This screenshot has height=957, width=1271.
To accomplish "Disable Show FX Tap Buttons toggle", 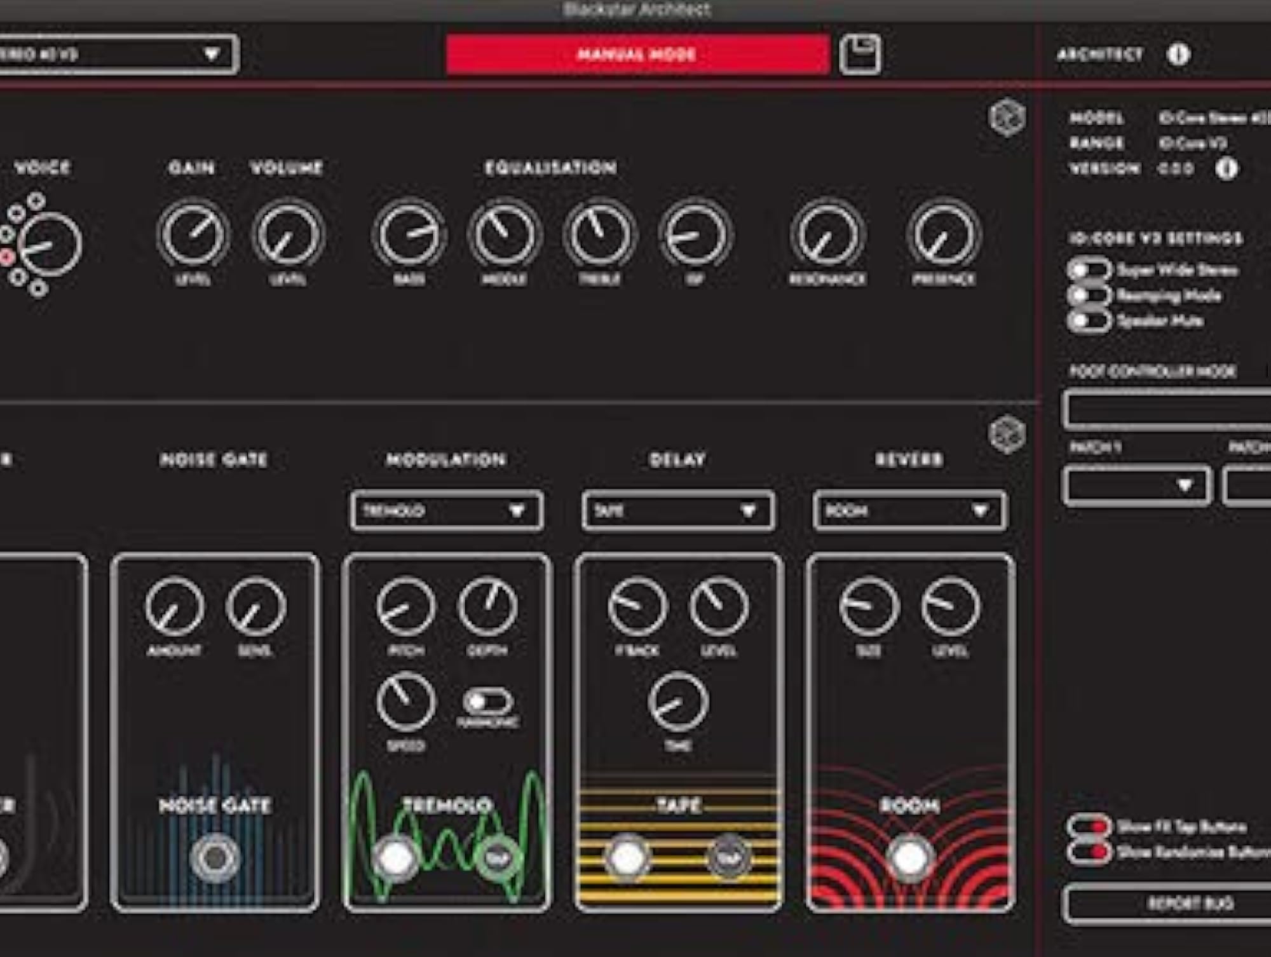I will click(1089, 827).
